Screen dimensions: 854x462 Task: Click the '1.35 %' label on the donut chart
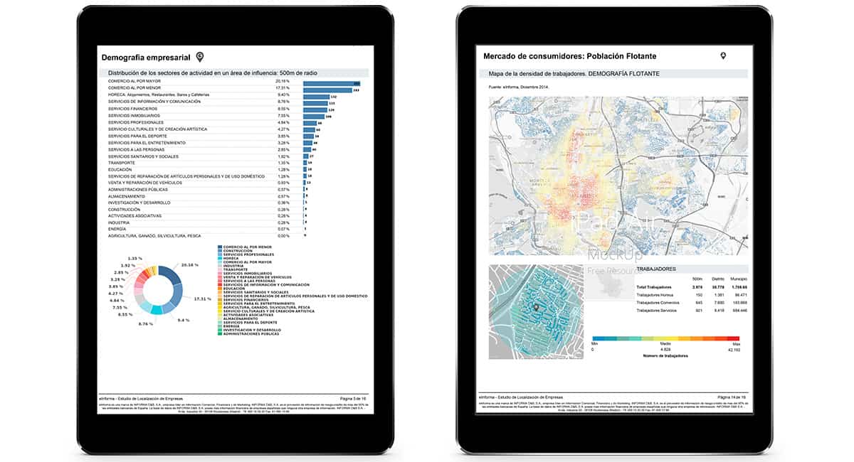(135, 258)
